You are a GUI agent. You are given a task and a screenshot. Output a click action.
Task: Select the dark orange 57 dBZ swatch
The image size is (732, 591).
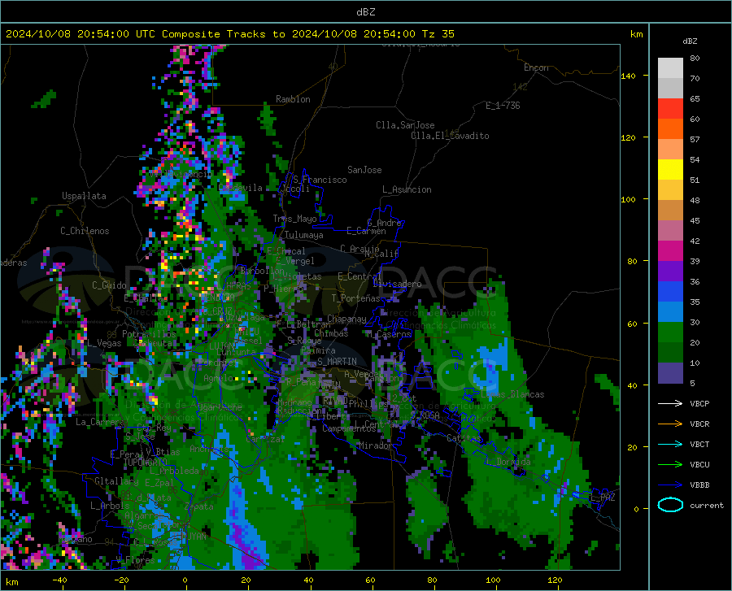670,129
